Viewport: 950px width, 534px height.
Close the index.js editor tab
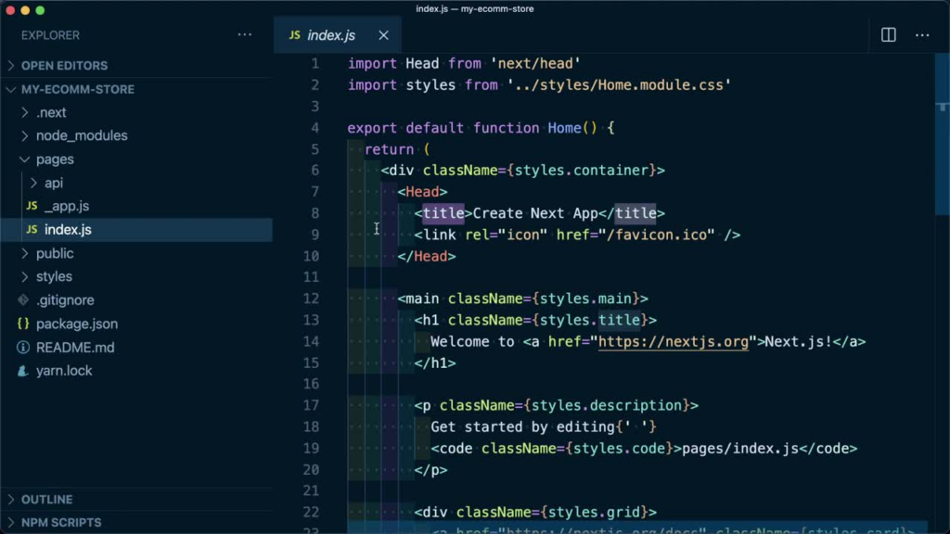tap(383, 35)
